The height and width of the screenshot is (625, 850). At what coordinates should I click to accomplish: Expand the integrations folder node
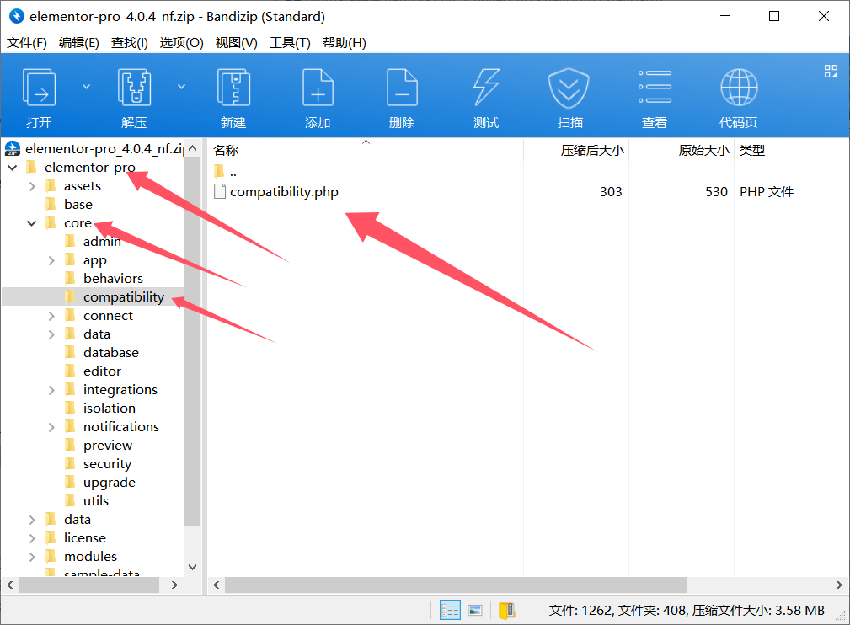51,390
